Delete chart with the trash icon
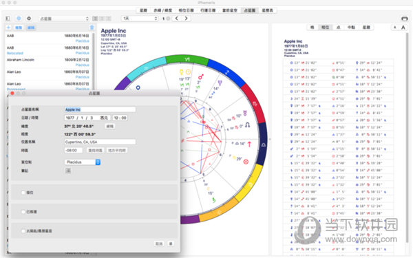 pyautogui.click(x=92, y=28)
